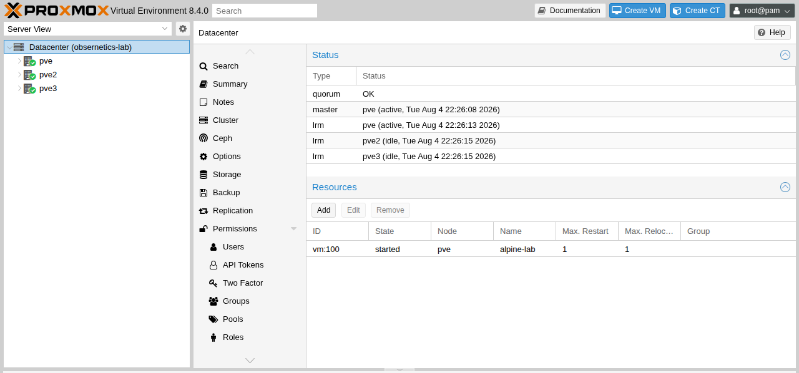Open the Backup menu item
The width and height of the screenshot is (799, 373).
(x=250, y=193)
